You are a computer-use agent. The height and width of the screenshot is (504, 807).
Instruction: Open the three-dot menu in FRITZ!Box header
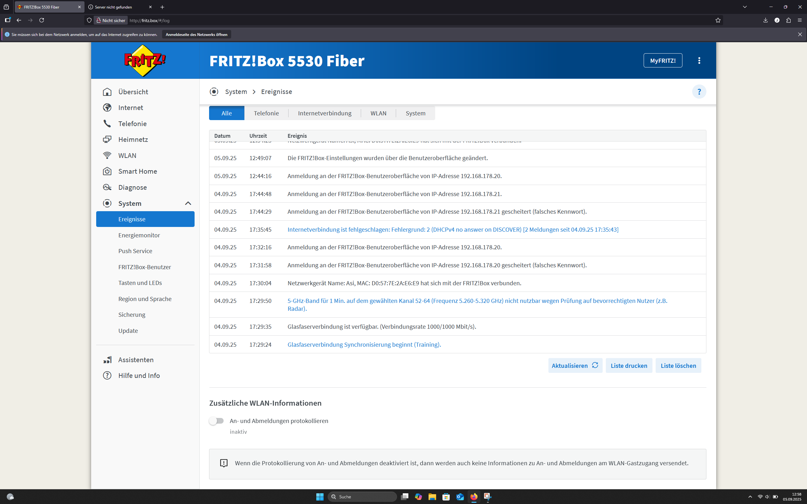coord(699,60)
